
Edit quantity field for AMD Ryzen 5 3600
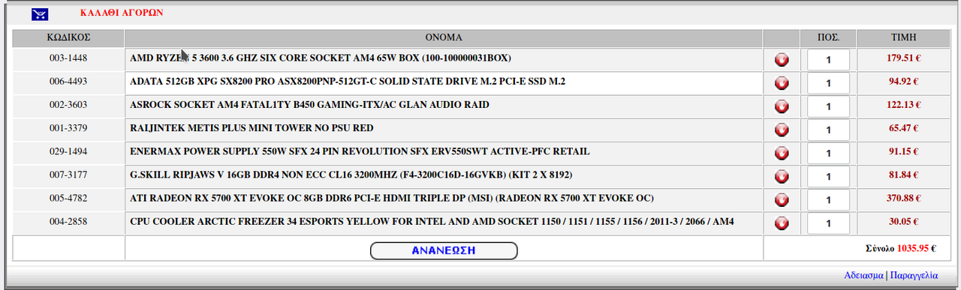[829, 60]
